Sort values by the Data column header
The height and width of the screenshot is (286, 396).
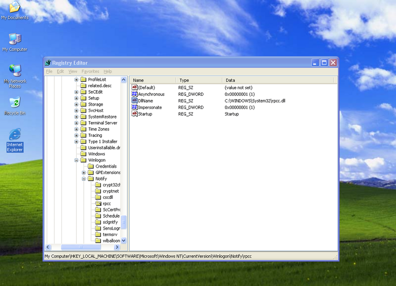pyautogui.click(x=278, y=80)
